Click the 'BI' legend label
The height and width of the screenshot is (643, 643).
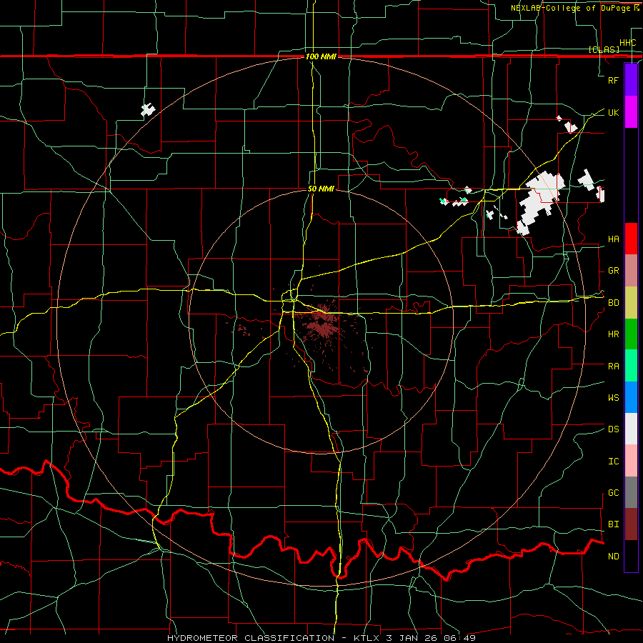[613, 524]
